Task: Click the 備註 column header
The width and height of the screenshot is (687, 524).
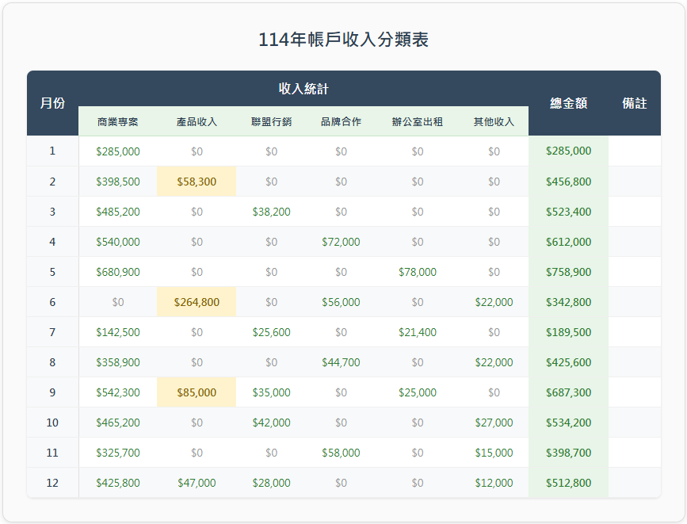Action: point(634,103)
